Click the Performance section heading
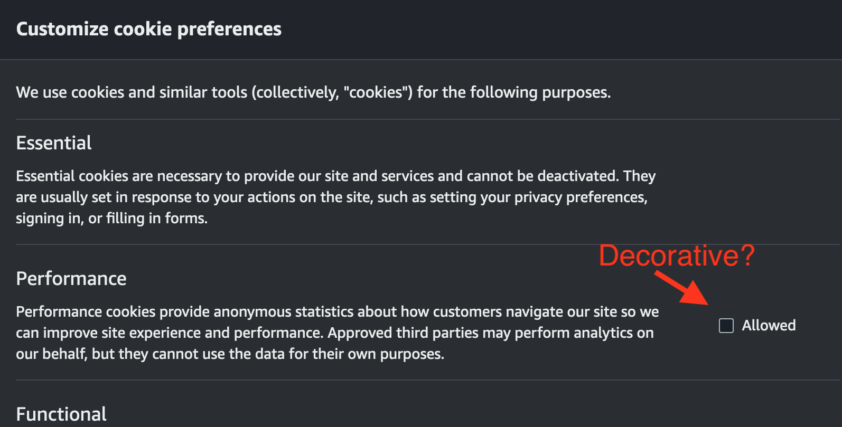The image size is (842, 427). click(x=71, y=278)
